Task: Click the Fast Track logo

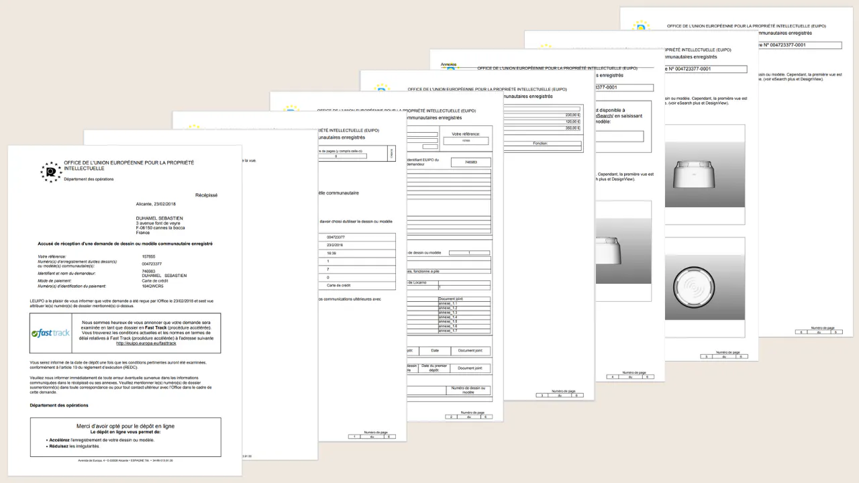Action: point(51,333)
